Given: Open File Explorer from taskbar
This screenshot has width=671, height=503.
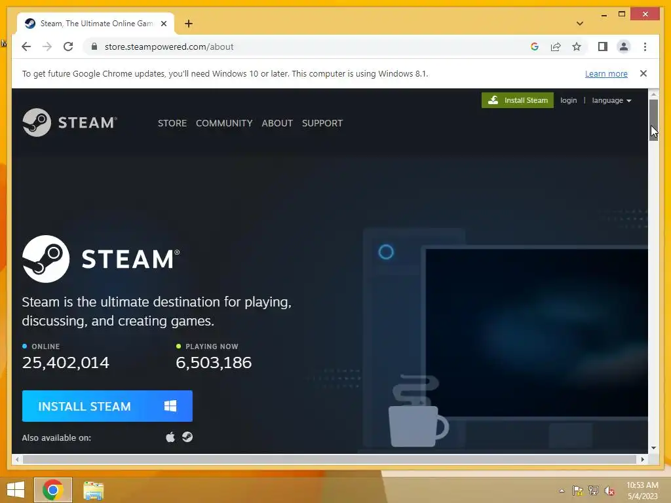Looking at the screenshot, I should point(93,491).
